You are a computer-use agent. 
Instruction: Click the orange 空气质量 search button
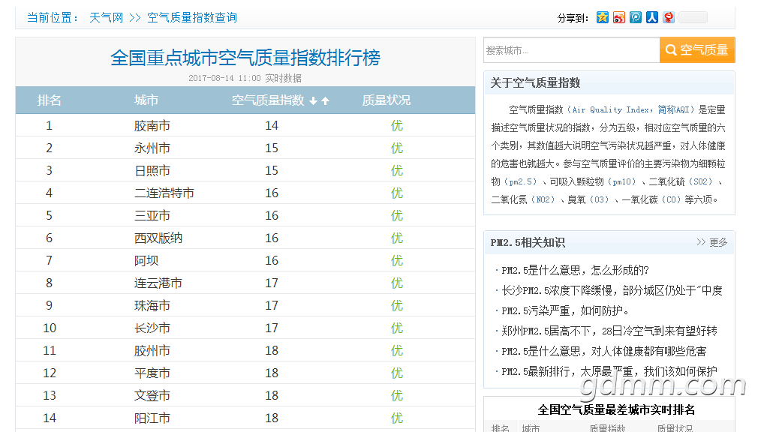(x=697, y=49)
